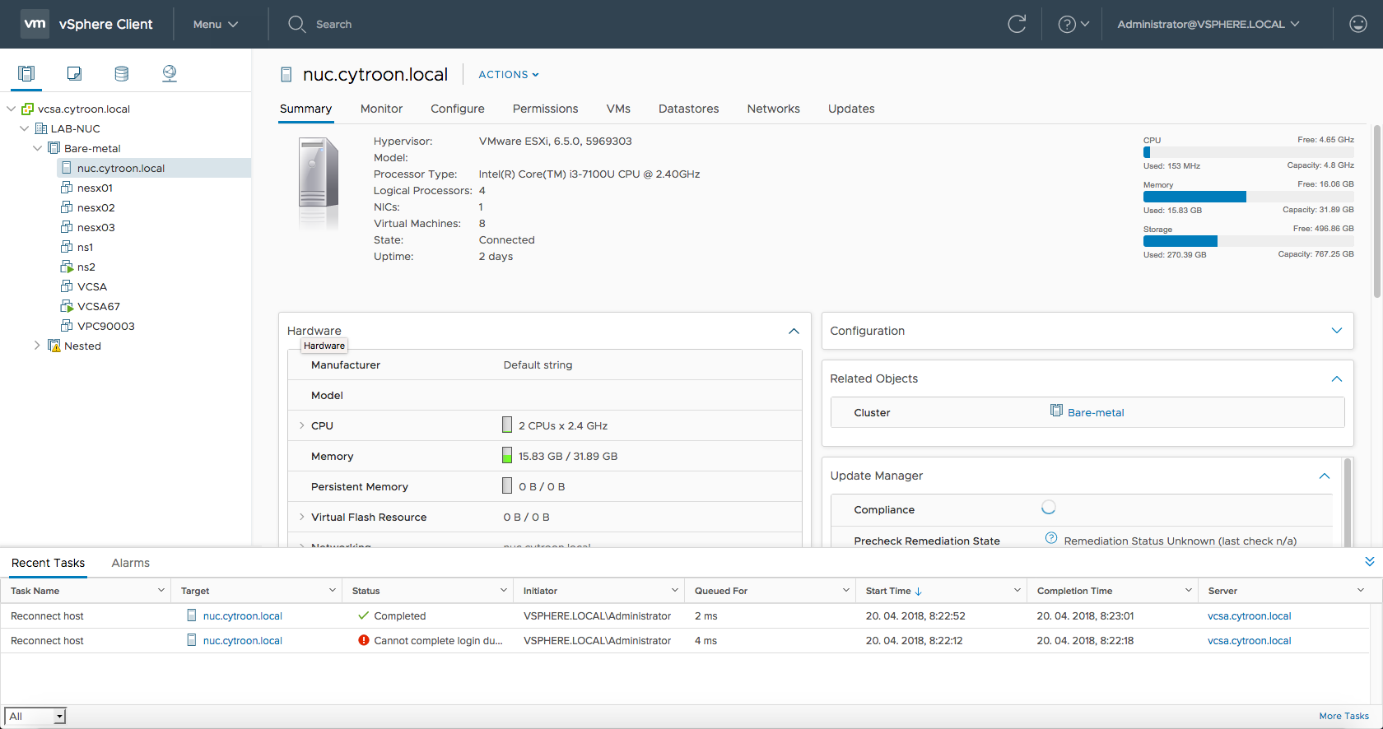Open Status column filter dropdown
Viewport: 1383px width, 729px height.
point(504,590)
